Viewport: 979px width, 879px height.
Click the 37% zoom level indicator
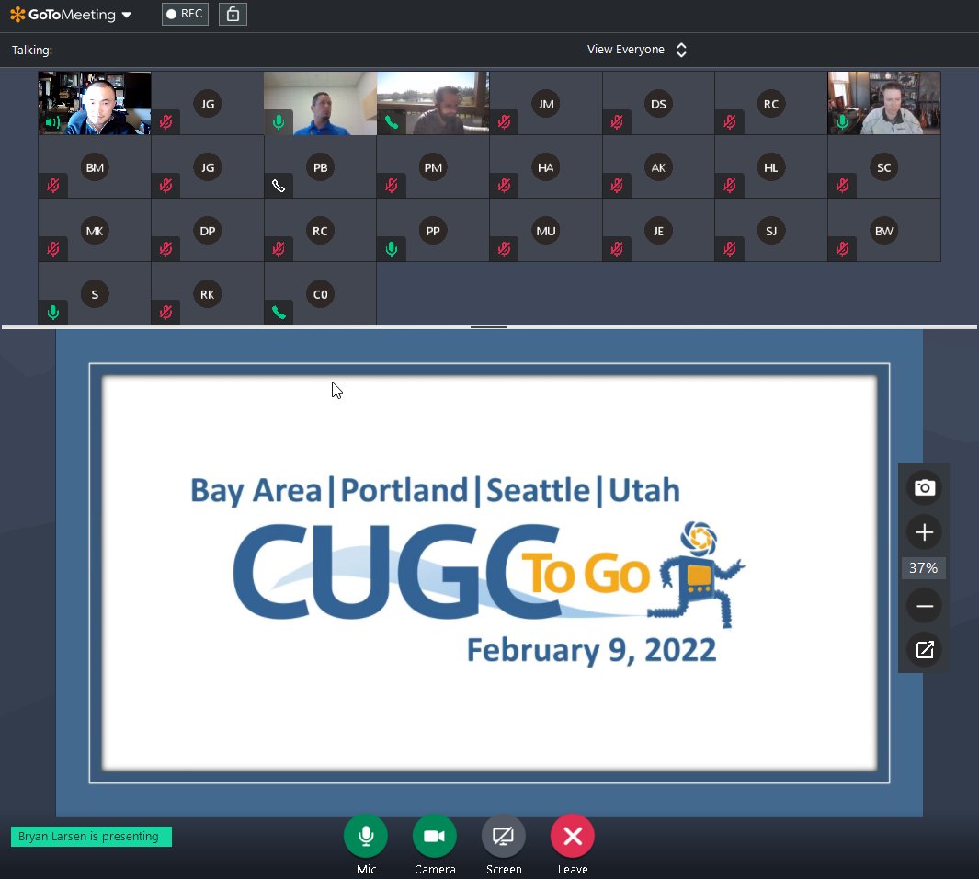click(x=924, y=568)
